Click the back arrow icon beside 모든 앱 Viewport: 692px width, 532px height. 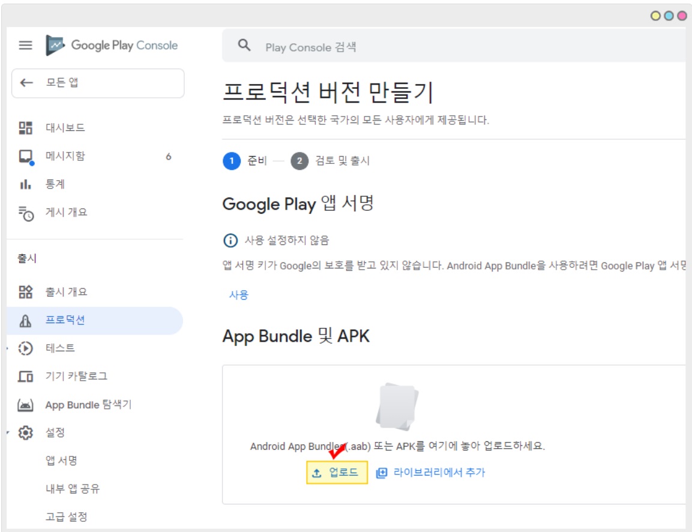tap(26, 82)
